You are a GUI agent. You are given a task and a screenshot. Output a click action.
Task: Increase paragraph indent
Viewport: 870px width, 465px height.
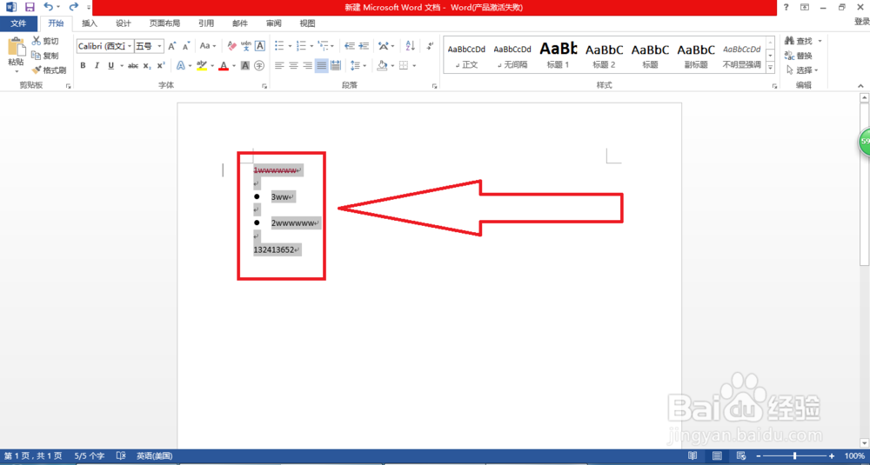point(364,46)
